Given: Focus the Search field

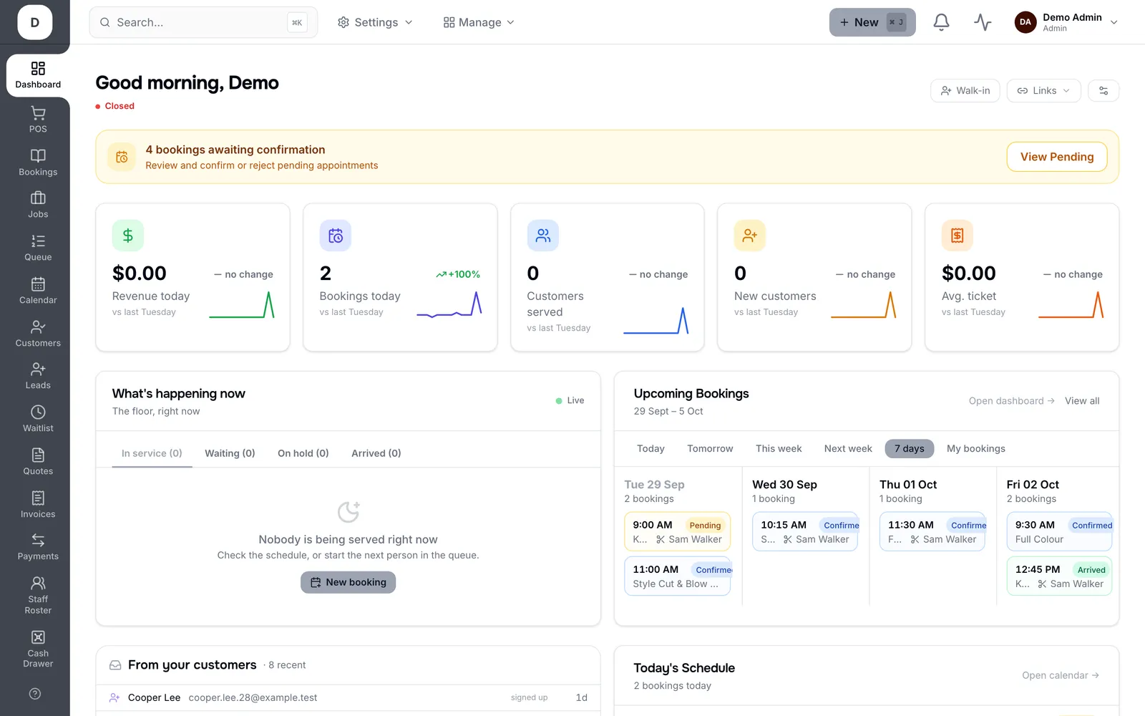Looking at the screenshot, I should pos(203,22).
